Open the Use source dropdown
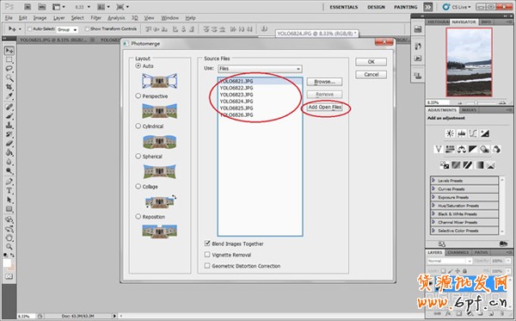The width and height of the screenshot is (516, 321). 260,69
